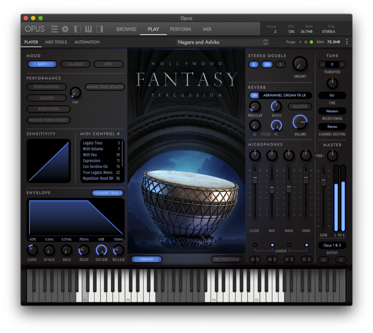
Task: Toggle the virtual keyboard icon
Action: [89, 29]
